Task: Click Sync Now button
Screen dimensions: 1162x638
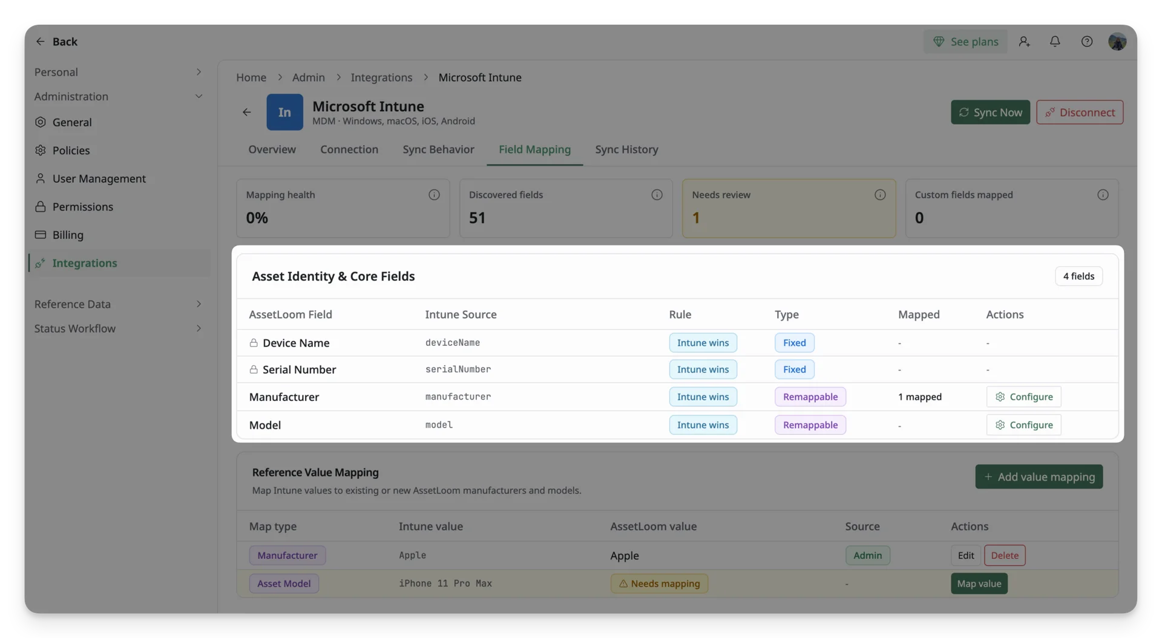Action: [x=990, y=112]
